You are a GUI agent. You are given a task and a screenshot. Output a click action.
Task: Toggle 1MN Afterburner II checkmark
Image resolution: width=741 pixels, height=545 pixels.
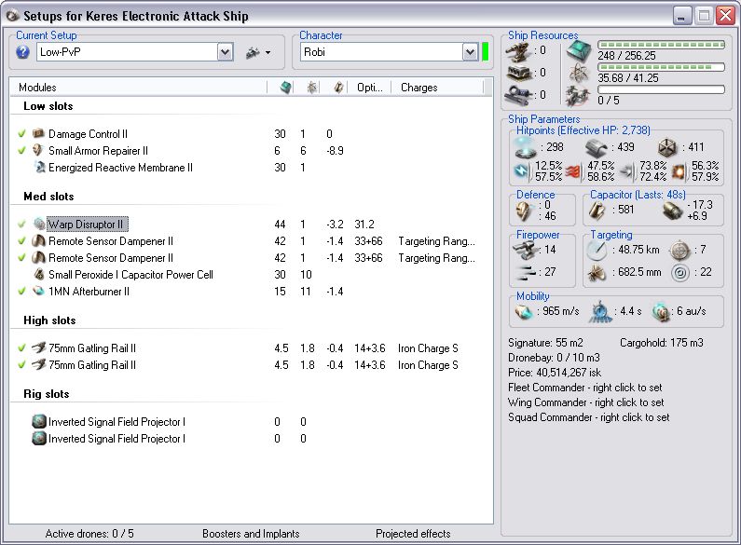tap(21, 292)
